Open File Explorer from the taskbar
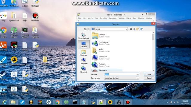Viewport: 191px width, 107px height. (13, 102)
